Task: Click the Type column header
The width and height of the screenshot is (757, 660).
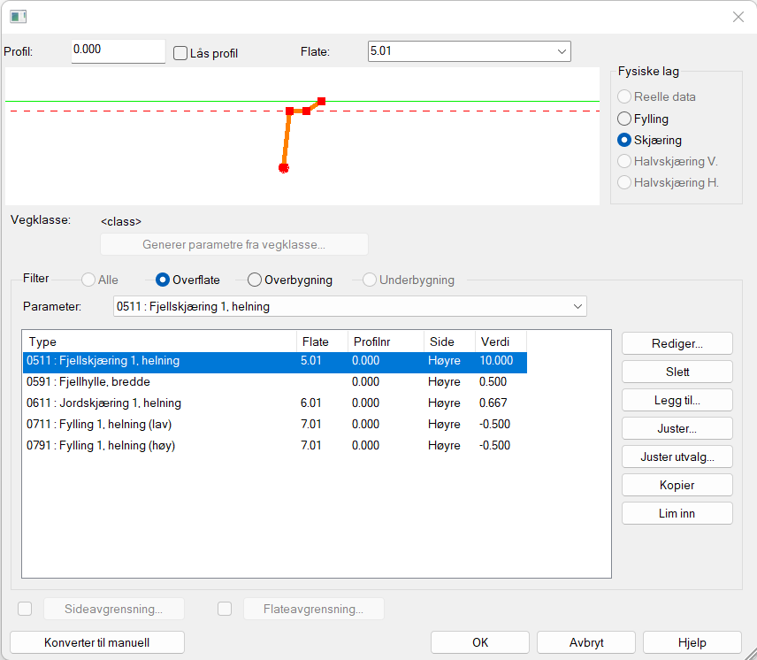Action: [159, 342]
